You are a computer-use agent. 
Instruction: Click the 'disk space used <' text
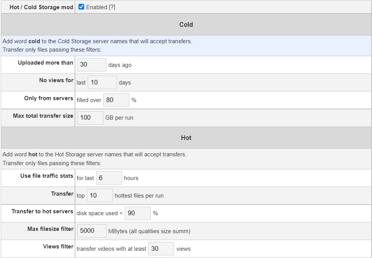click(100, 213)
